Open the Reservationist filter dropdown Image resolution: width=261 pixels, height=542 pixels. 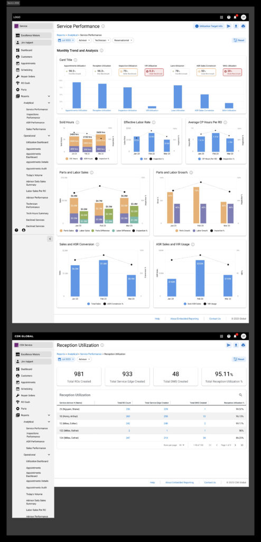point(123,40)
